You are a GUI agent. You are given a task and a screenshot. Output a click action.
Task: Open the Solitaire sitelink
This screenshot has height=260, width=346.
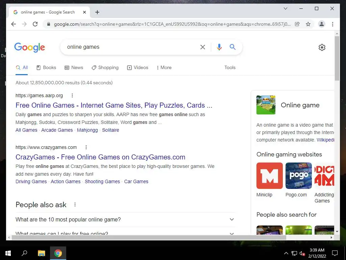tap(110, 130)
